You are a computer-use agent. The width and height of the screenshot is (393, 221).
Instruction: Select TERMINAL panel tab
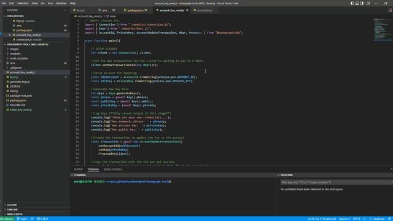[x=93, y=169]
